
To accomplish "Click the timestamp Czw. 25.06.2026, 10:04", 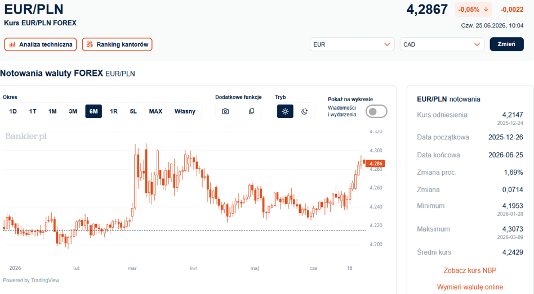I will tap(492, 25).
